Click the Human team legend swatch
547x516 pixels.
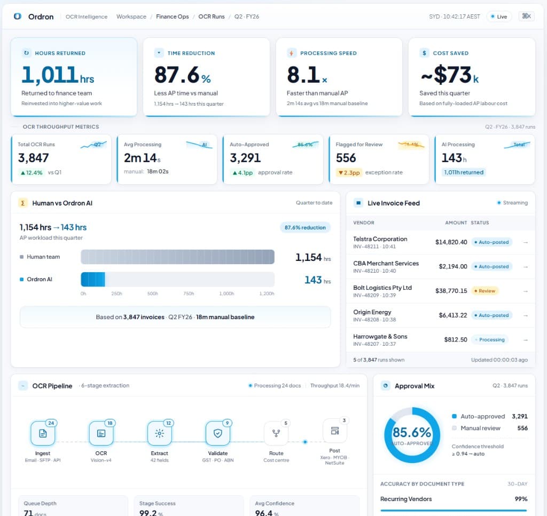click(x=21, y=257)
